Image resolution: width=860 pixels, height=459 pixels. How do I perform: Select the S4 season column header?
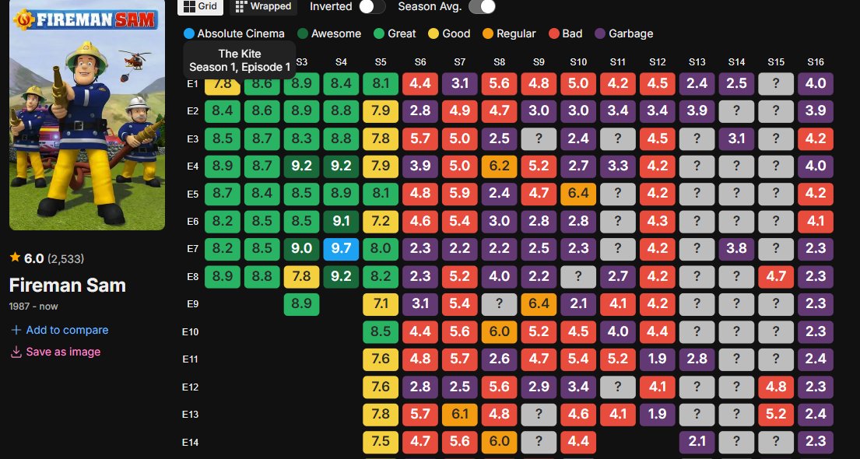pyautogui.click(x=341, y=62)
